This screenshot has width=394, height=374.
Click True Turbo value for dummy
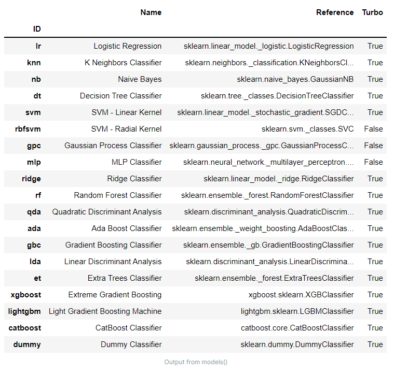point(375,344)
